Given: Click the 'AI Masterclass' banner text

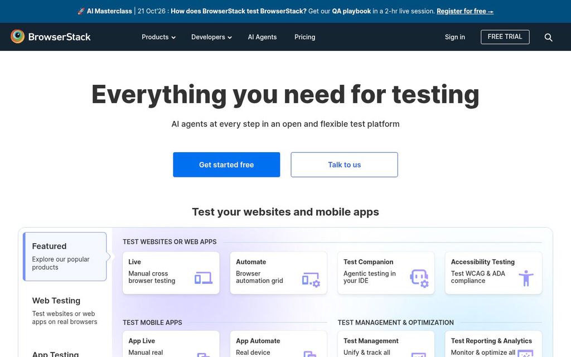Looking at the screenshot, I should pyautogui.click(x=109, y=11).
